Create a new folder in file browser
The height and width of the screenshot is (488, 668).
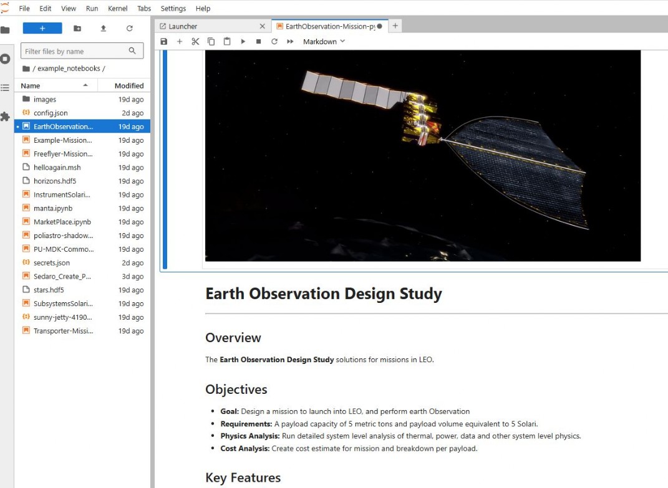pos(77,28)
